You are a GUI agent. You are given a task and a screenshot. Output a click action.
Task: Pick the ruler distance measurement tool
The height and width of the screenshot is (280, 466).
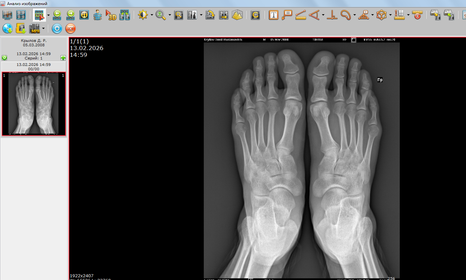[x=301, y=15]
